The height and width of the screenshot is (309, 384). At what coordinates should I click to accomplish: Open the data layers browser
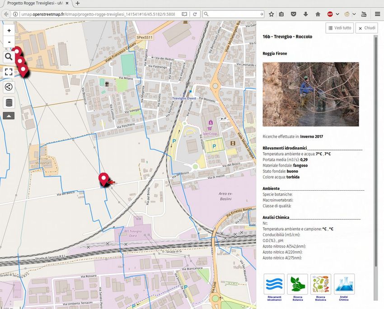point(9,103)
